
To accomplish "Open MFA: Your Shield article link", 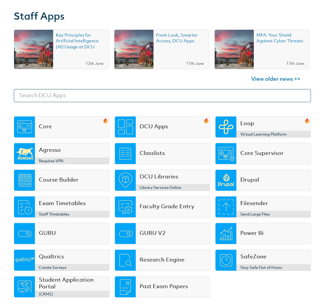I will (x=280, y=38).
